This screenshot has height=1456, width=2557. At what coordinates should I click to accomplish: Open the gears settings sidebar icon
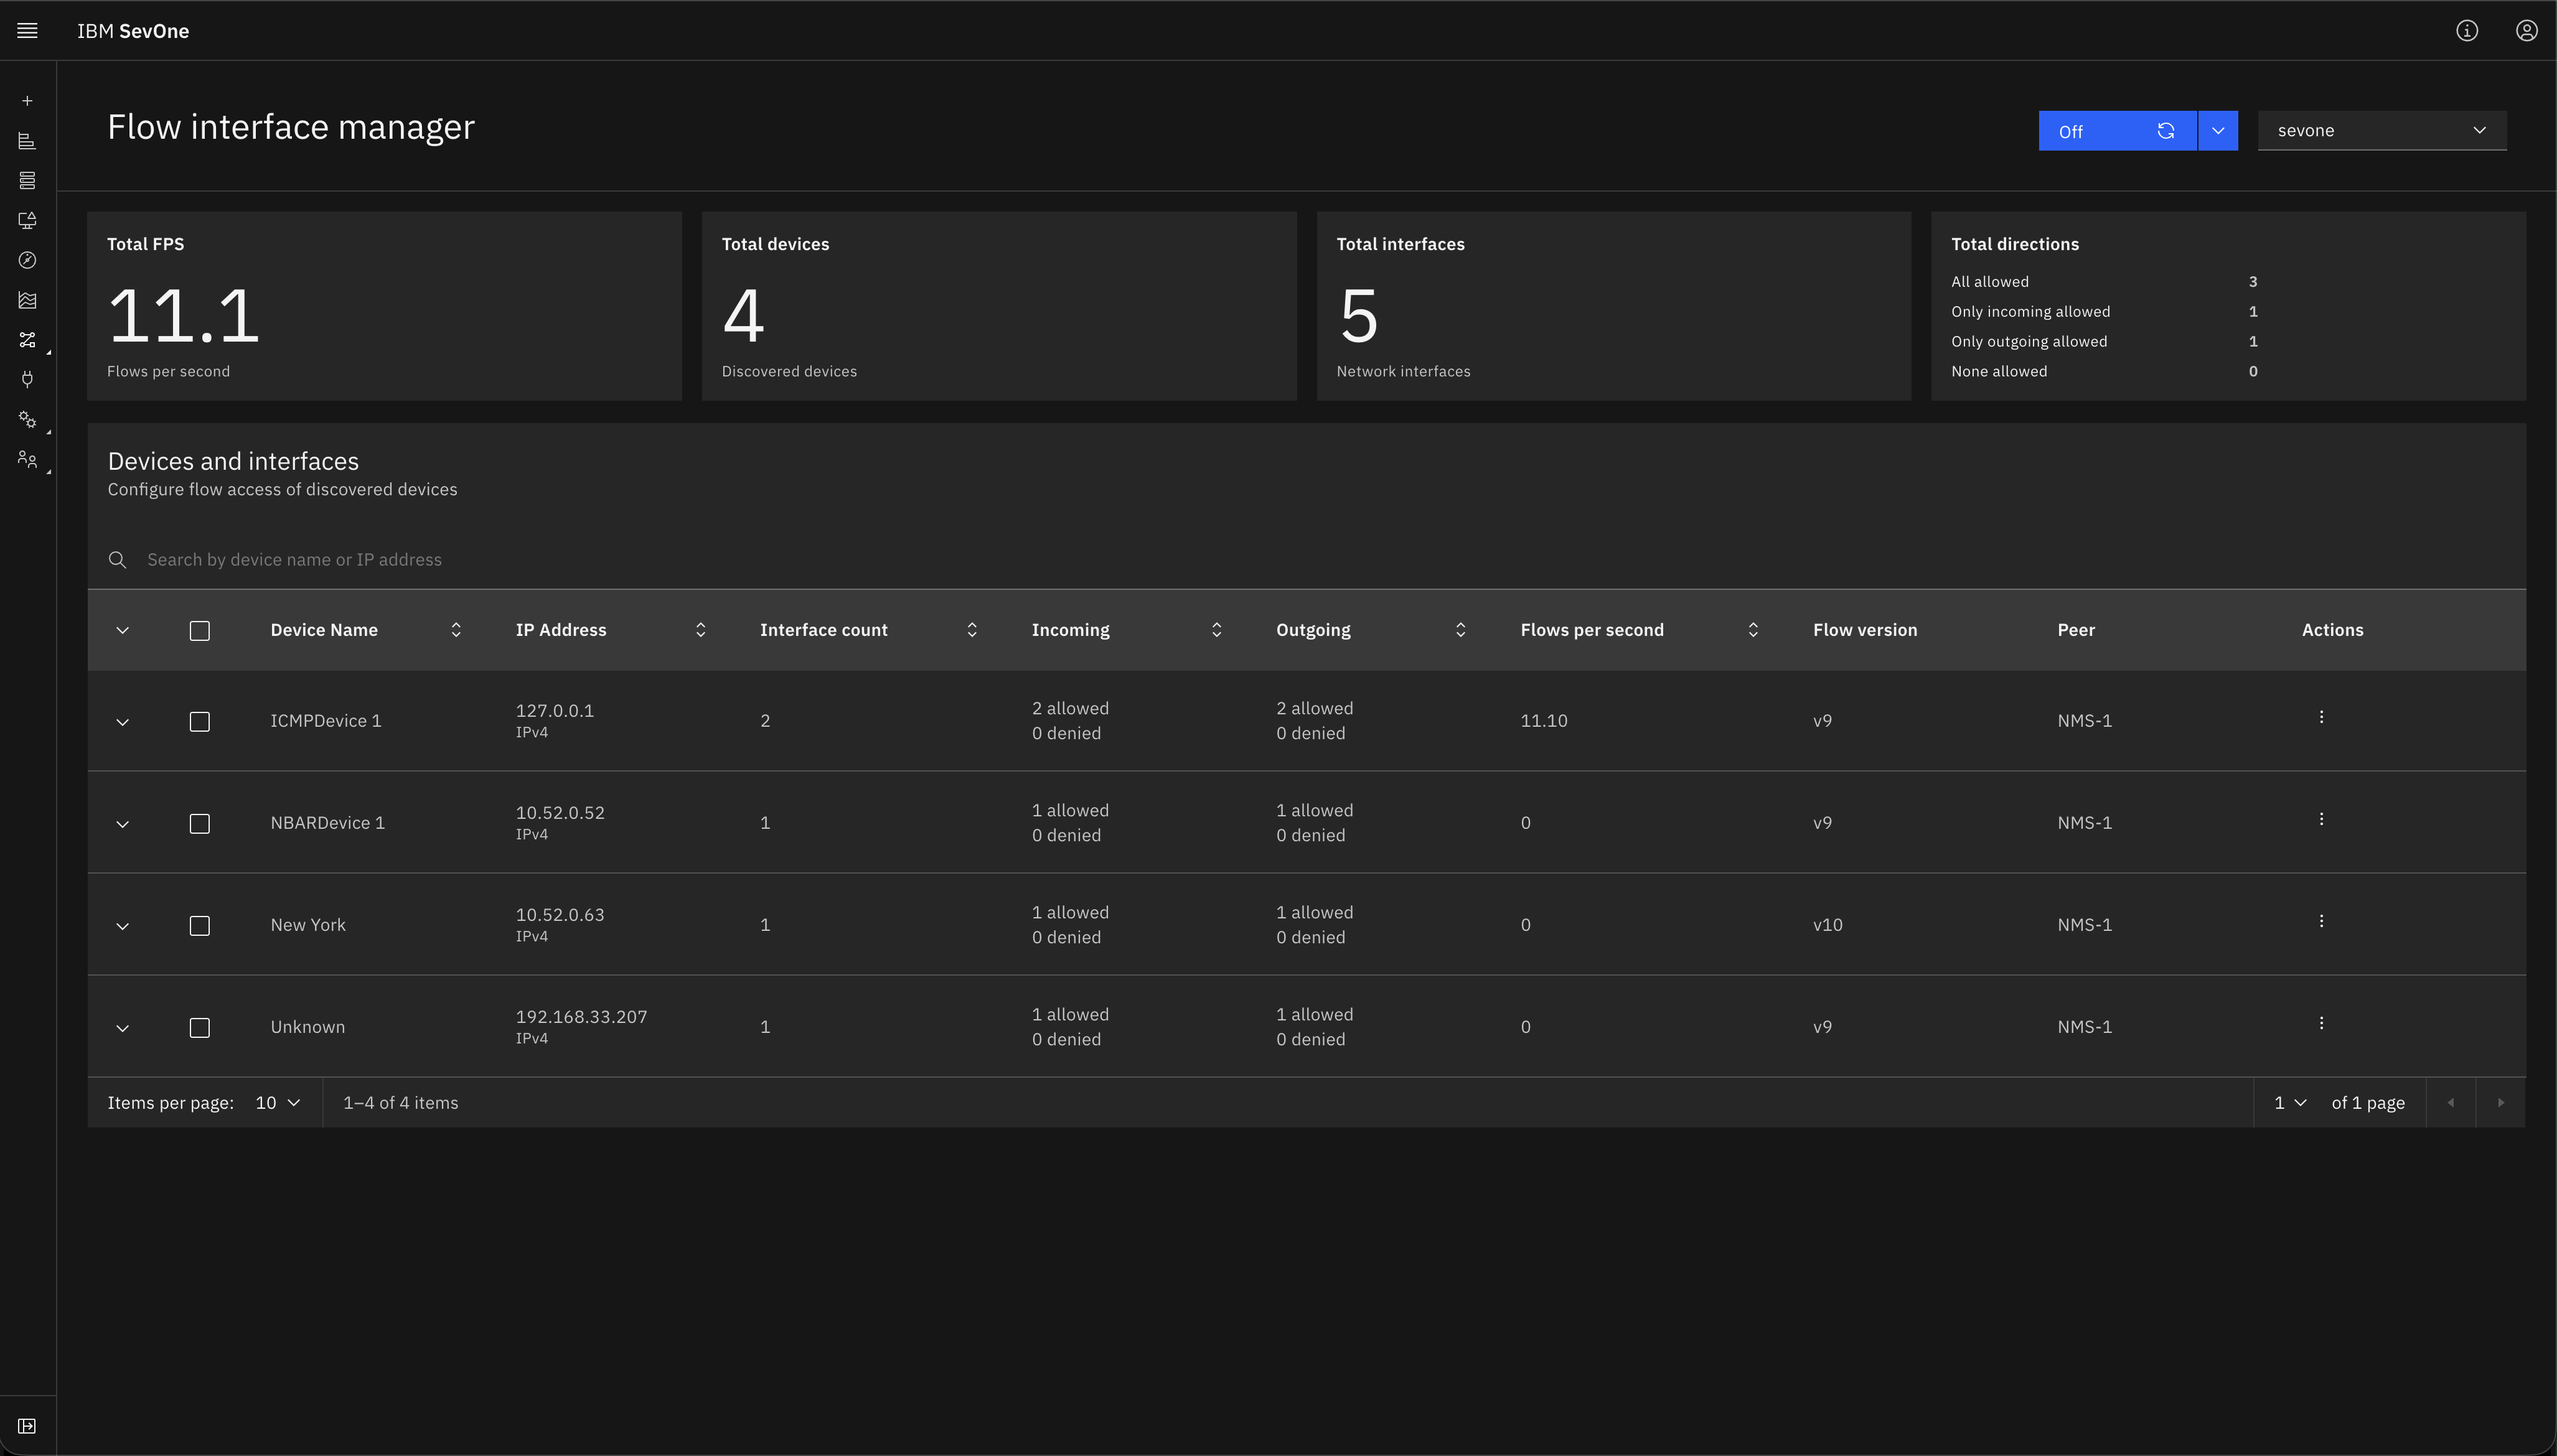click(27, 420)
